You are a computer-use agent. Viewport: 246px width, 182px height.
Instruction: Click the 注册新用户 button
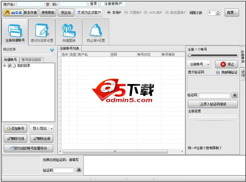pyautogui.click(x=113, y=4)
